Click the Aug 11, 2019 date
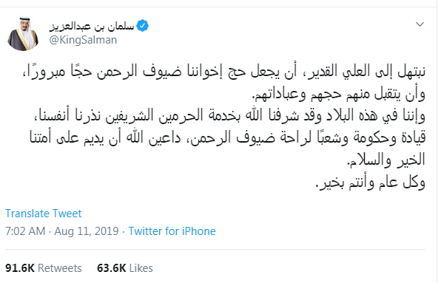This screenshot has height=283, width=441. pos(87,231)
